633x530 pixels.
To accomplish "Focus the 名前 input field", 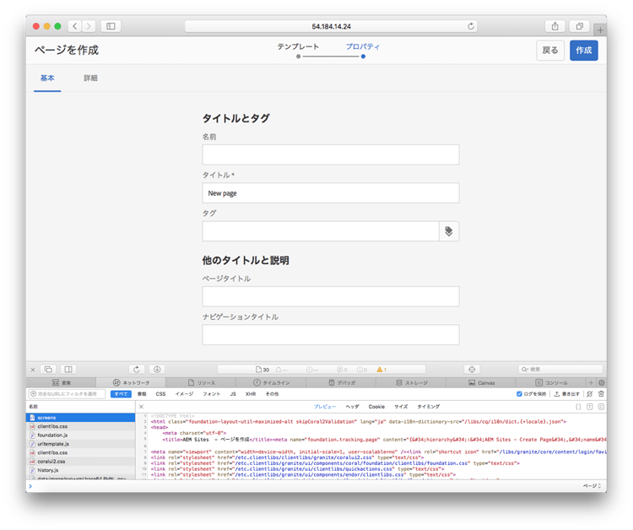I will [x=331, y=154].
